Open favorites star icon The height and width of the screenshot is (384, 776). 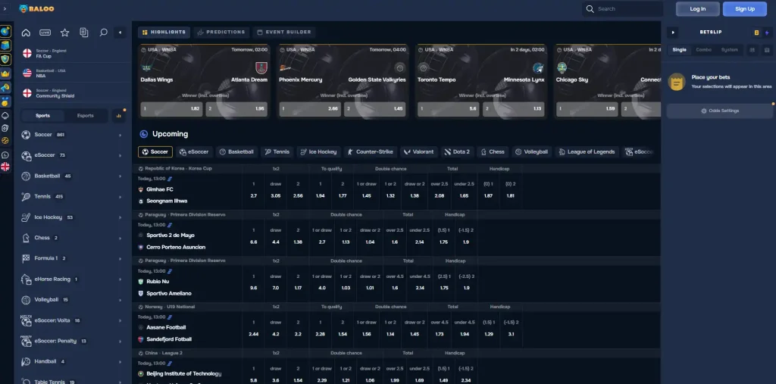pos(65,33)
